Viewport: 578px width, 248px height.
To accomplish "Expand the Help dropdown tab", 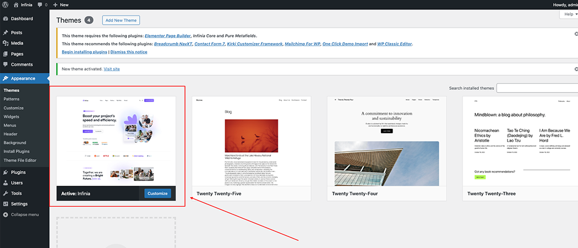I will coord(569,14).
